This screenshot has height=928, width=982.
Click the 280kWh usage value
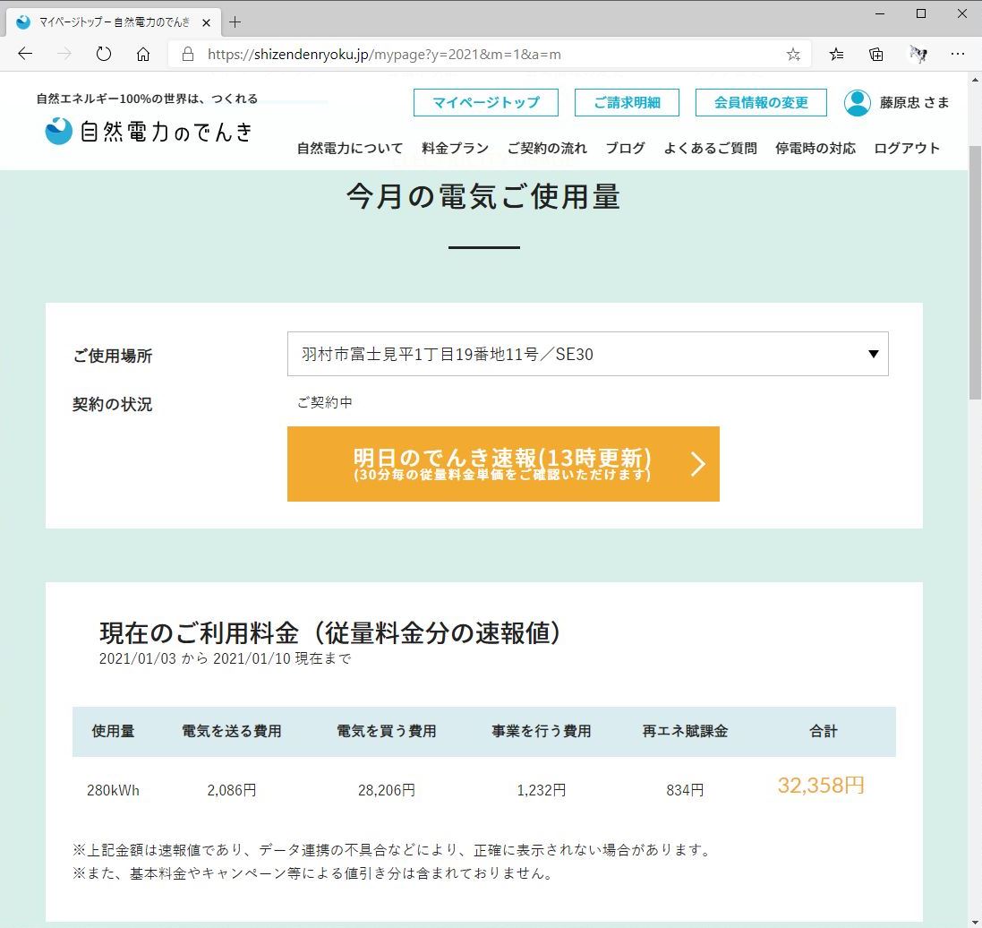click(x=114, y=790)
